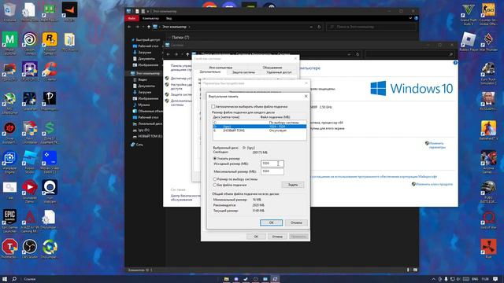Select 'Этот компьютер' in Explorer navigation pane
The width and height of the screenshot is (504, 283).
[x=147, y=73]
